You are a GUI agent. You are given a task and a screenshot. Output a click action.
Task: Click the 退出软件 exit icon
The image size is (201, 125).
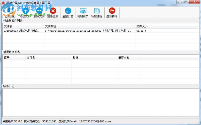112,11
